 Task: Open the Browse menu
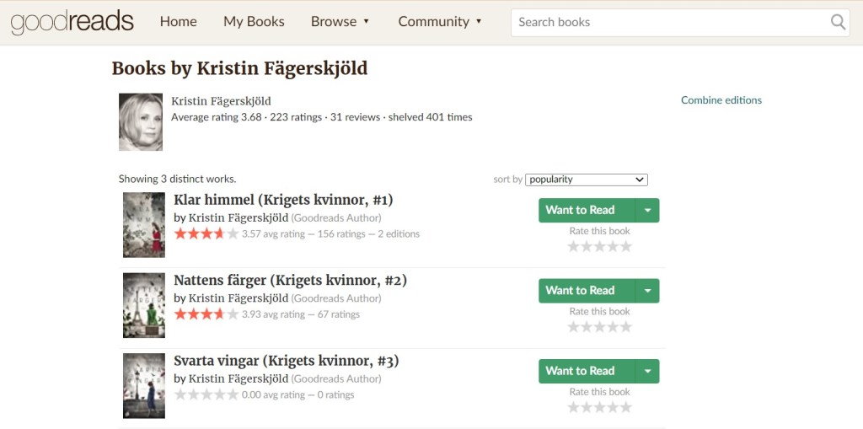(340, 22)
